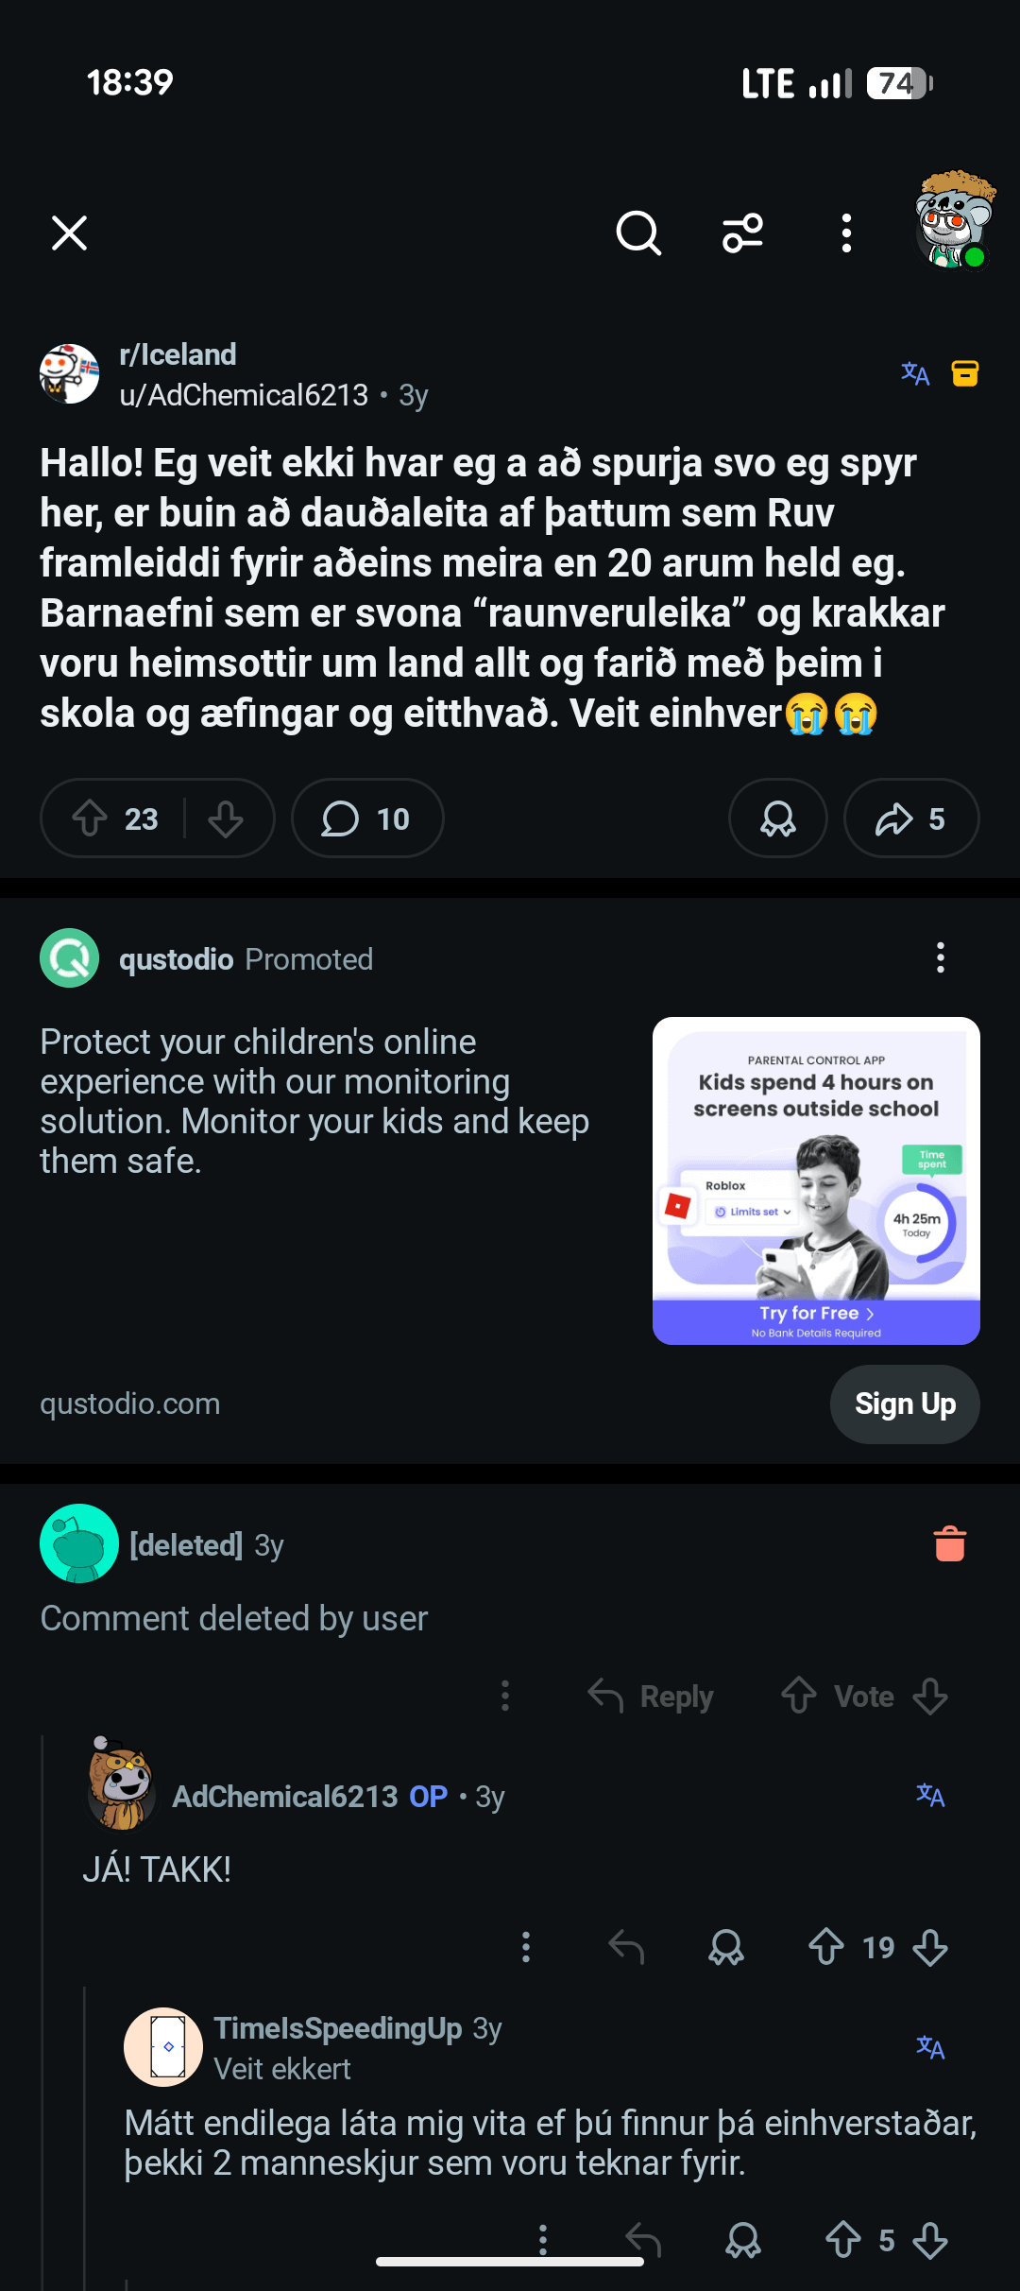Open more options for the deleted comment
The width and height of the screenshot is (1020, 2291).
(x=505, y=1696)
